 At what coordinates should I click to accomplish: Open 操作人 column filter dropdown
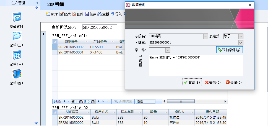click(192, 112)
